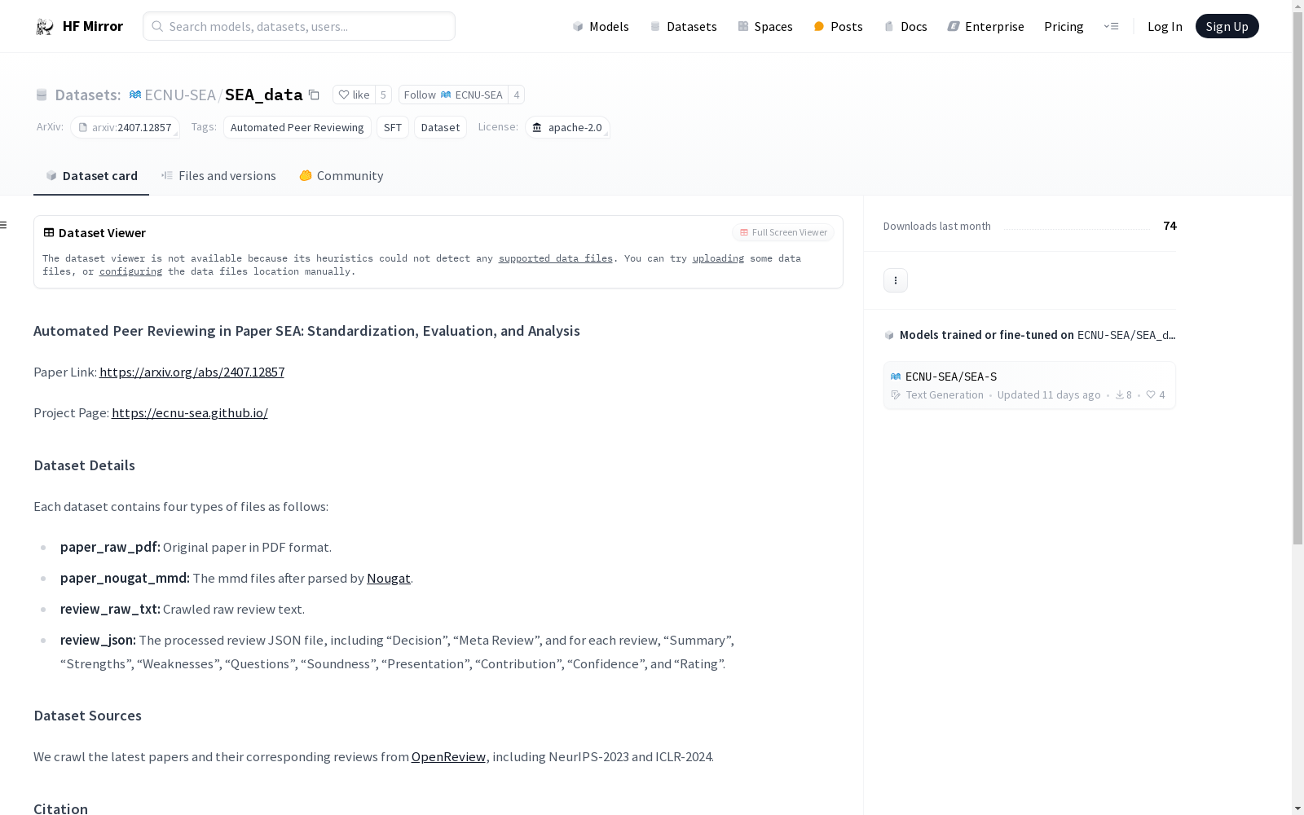Screen dimensions: 1304x815
Task: Open the Models page
Action: (x=601, y=26)
